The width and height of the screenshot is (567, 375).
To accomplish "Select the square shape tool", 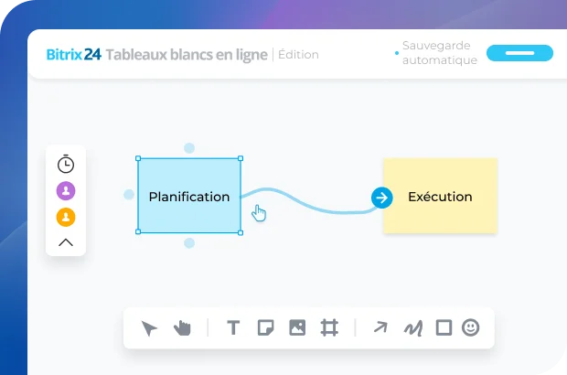I will [x=444, y=327].
